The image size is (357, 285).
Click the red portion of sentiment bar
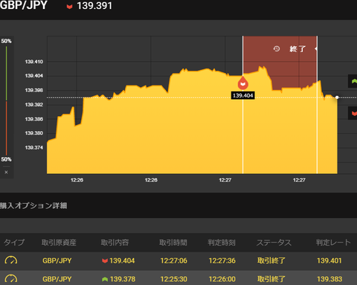(6, 128)
